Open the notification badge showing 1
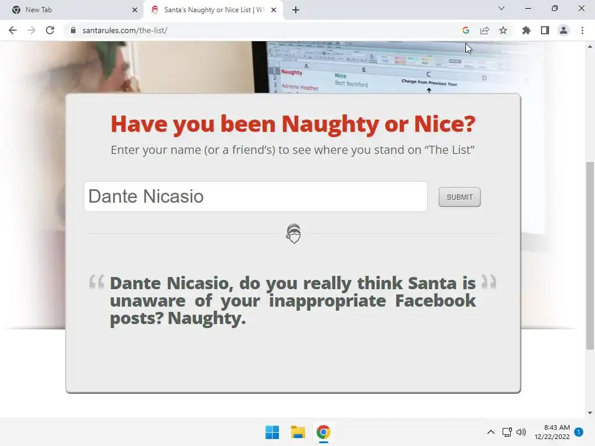 (579, 432)
